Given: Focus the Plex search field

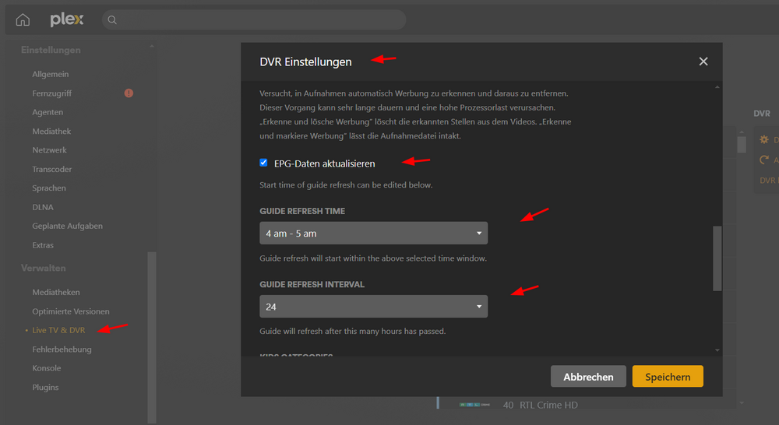Looking at the screenshot, I should coord(254,20).
